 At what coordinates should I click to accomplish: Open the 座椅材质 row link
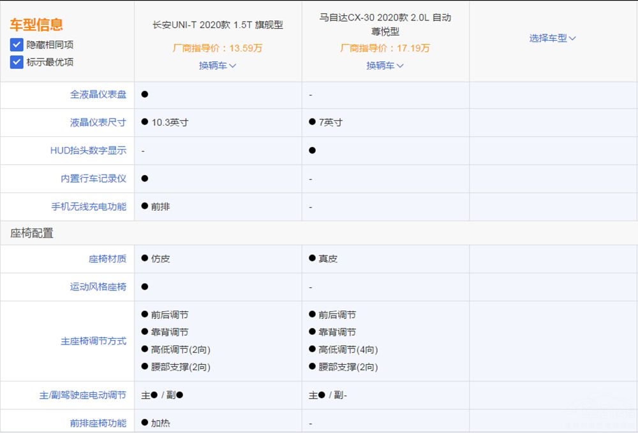[107, 259]
